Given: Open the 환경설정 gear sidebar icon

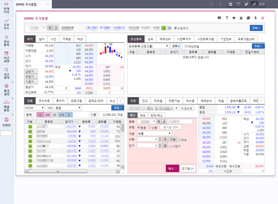Looking at the screenshot, I should pyautogui.click(x=7, y=89).
